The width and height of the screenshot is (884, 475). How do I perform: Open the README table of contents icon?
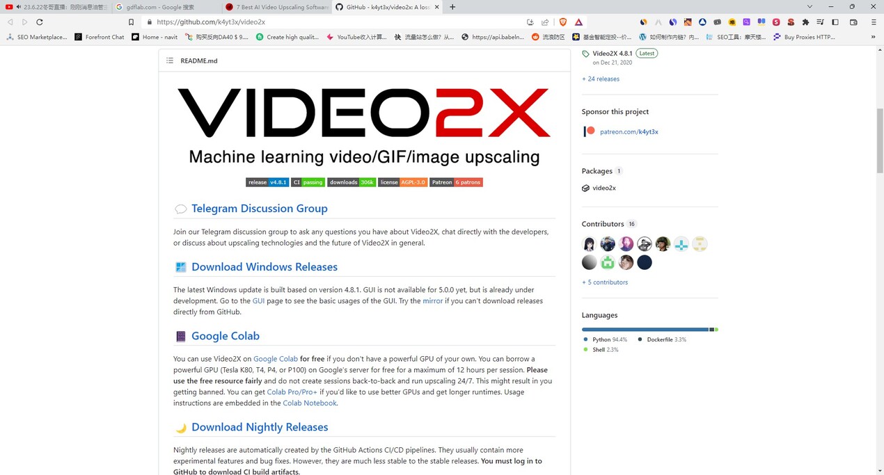point(169,61)
